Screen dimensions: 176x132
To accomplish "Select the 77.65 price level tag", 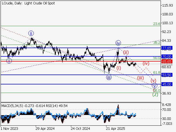I will pyautogui.click(x=167, y=48).
